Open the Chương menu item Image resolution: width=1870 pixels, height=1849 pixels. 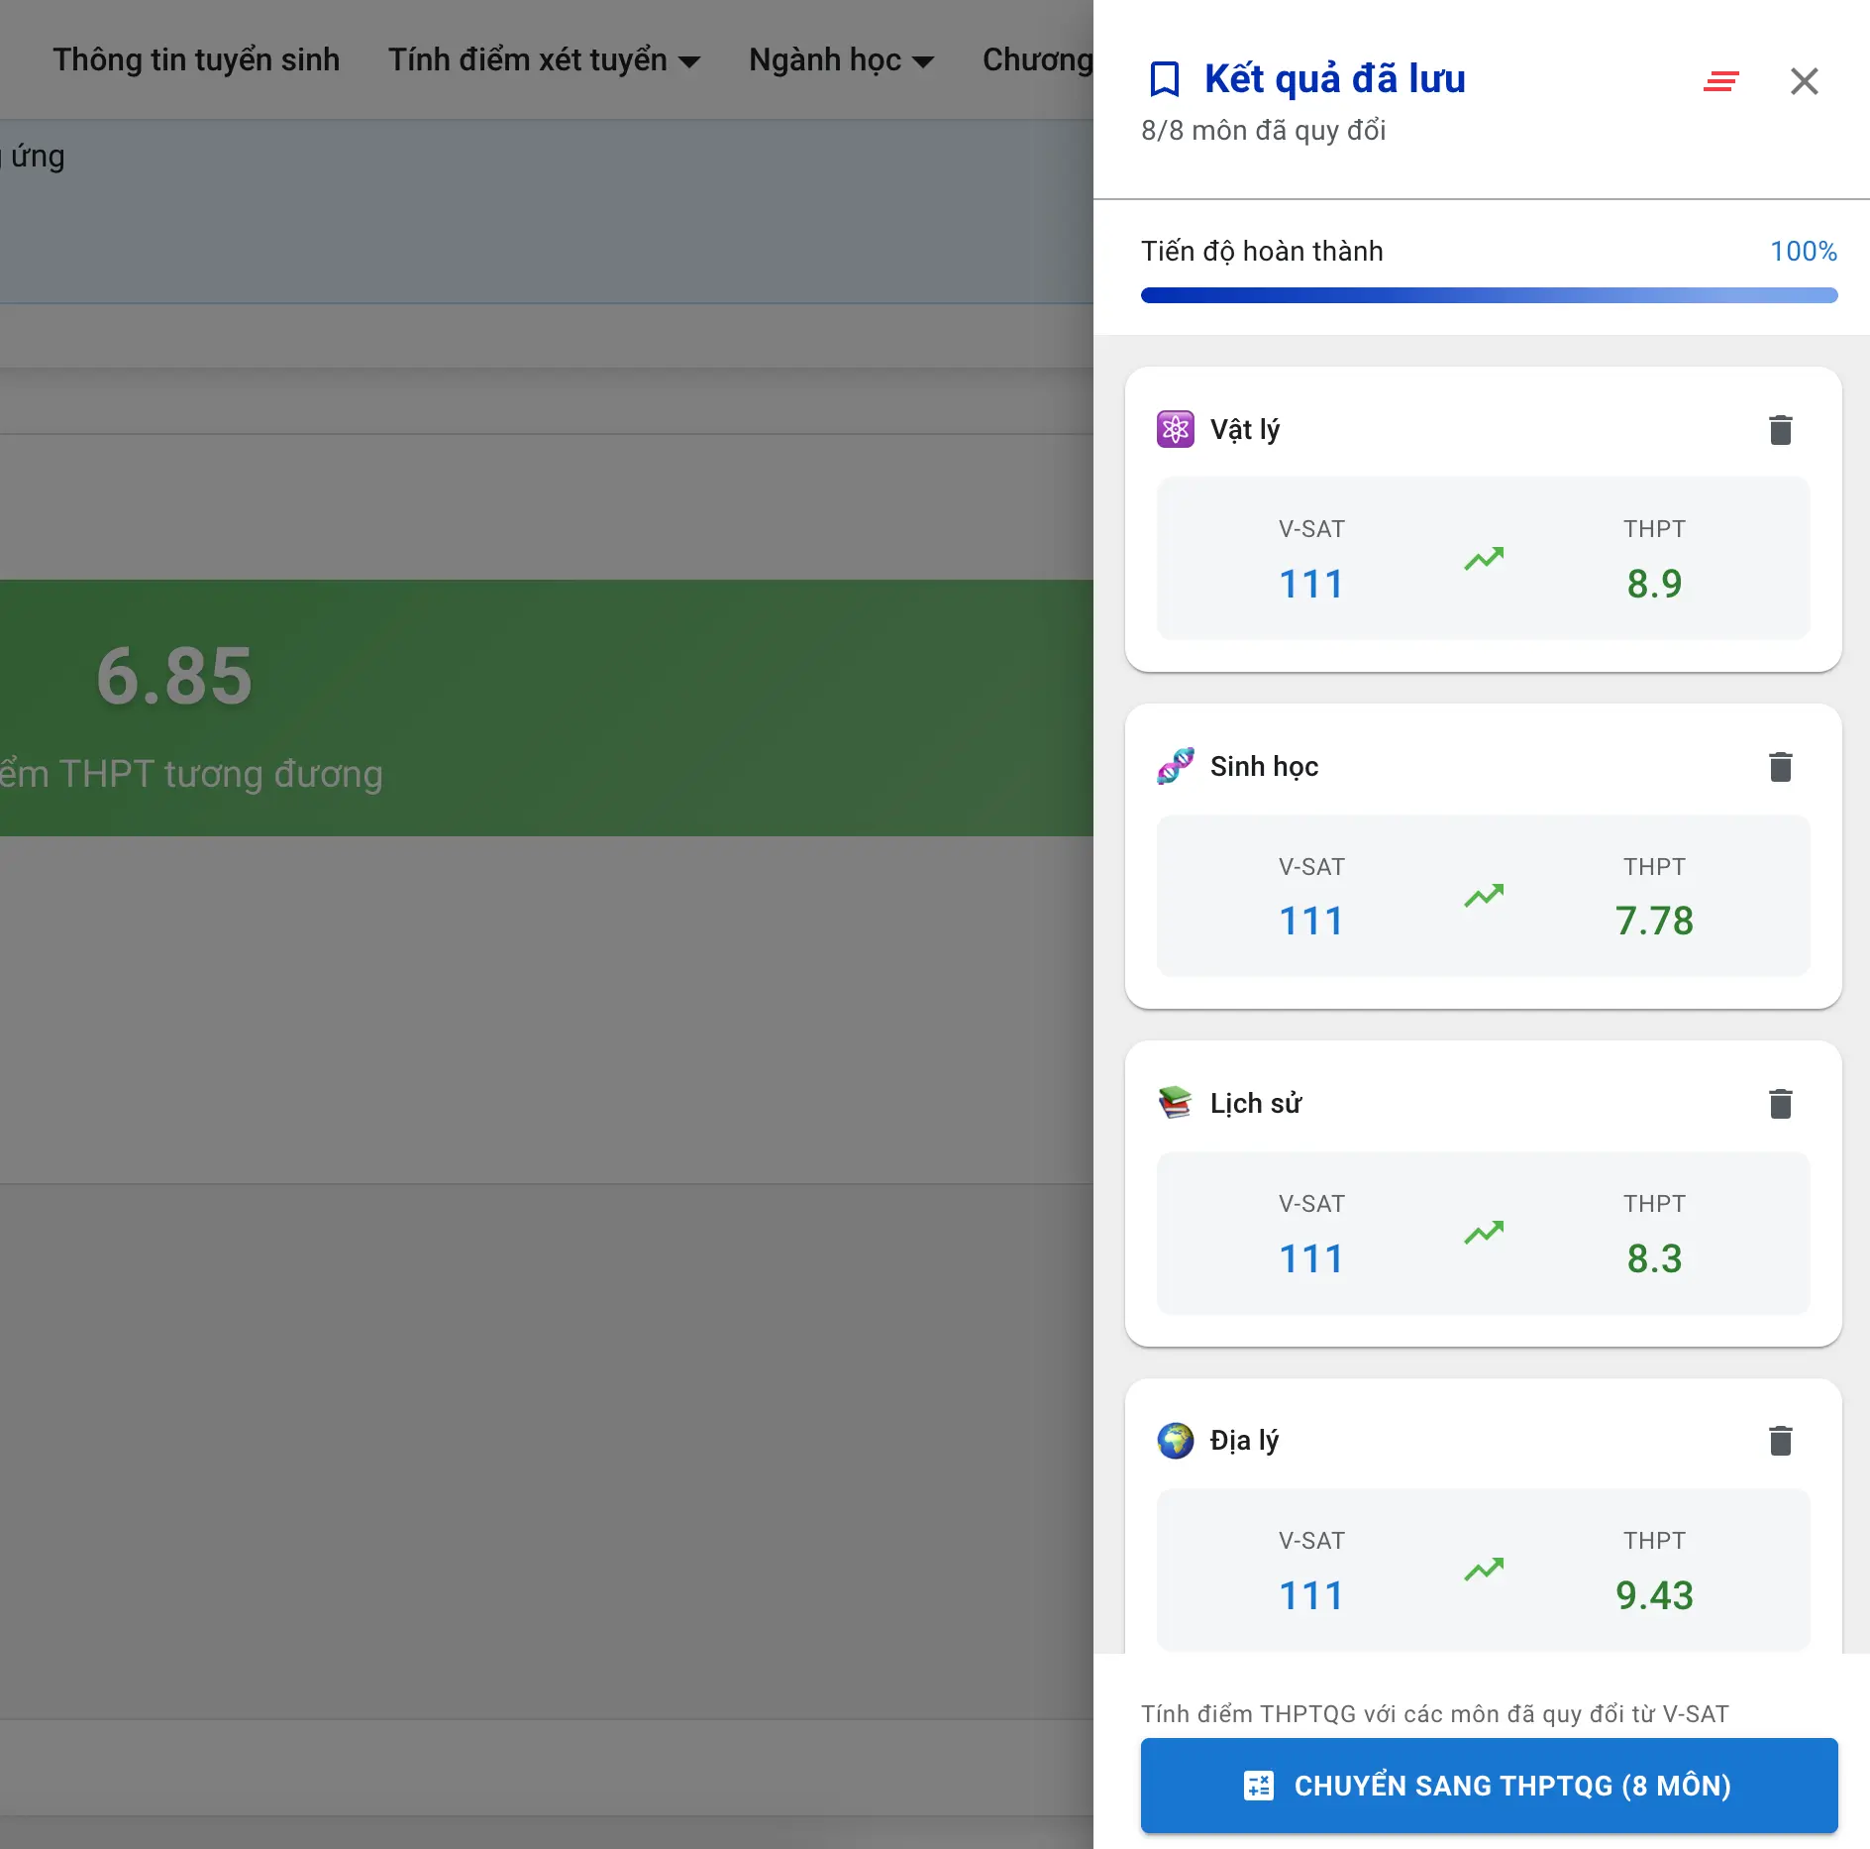pos(1037,60)
